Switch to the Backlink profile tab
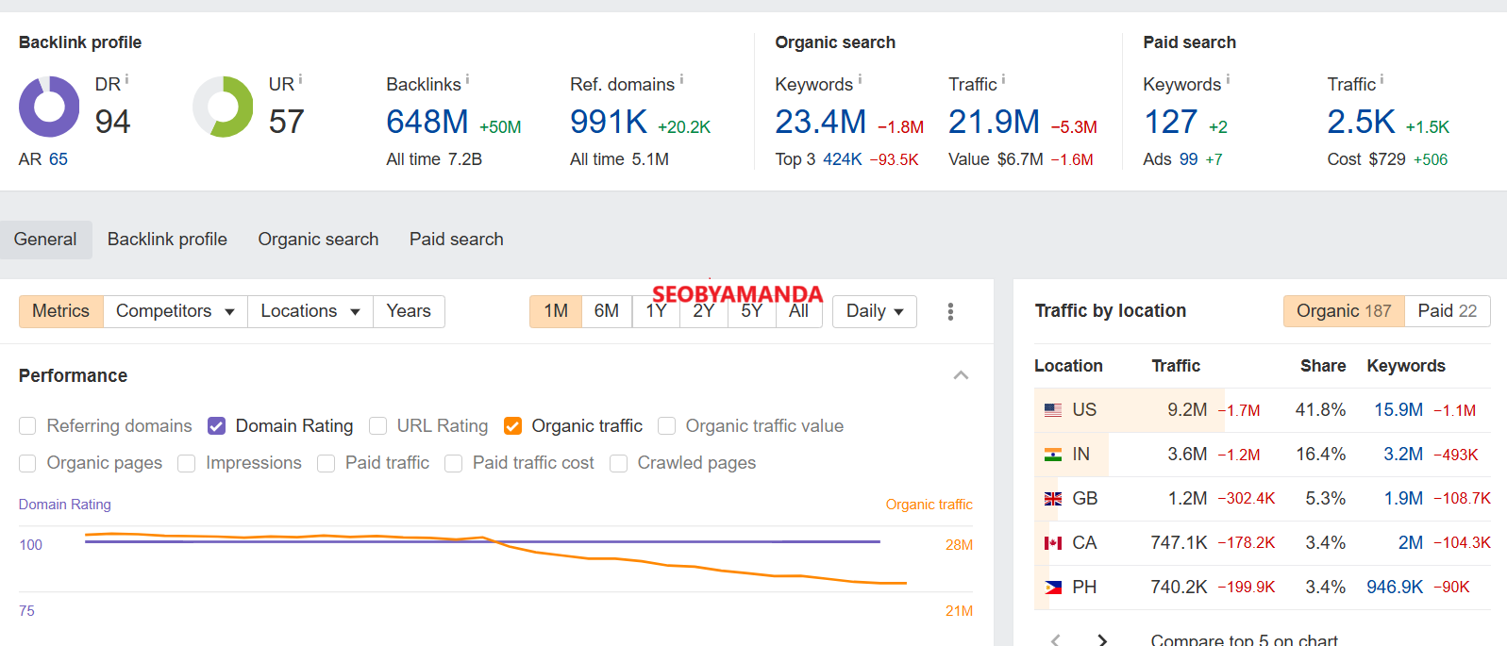Screen dimensions: 1507x646 [x=167, y=240]
